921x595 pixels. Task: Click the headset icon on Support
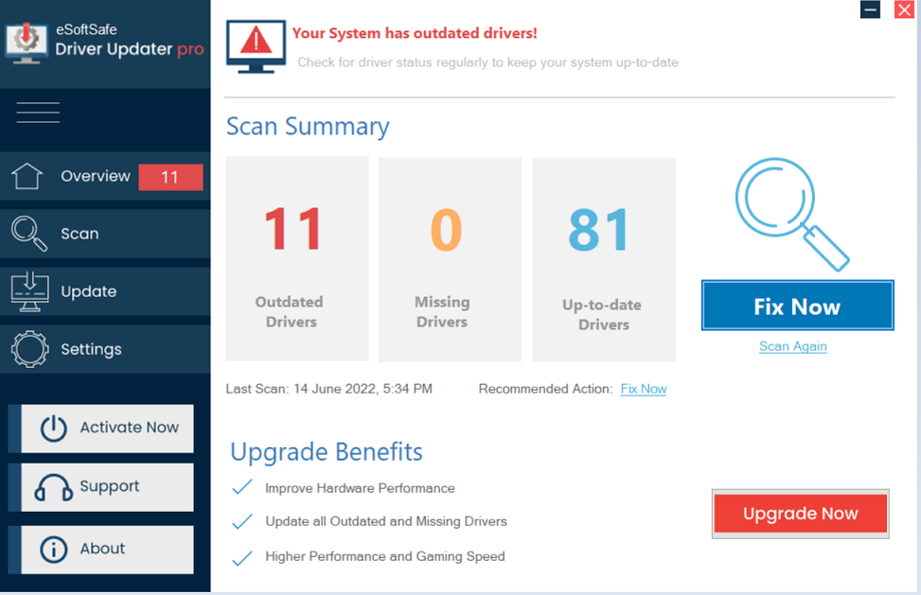tap(53, 487)
